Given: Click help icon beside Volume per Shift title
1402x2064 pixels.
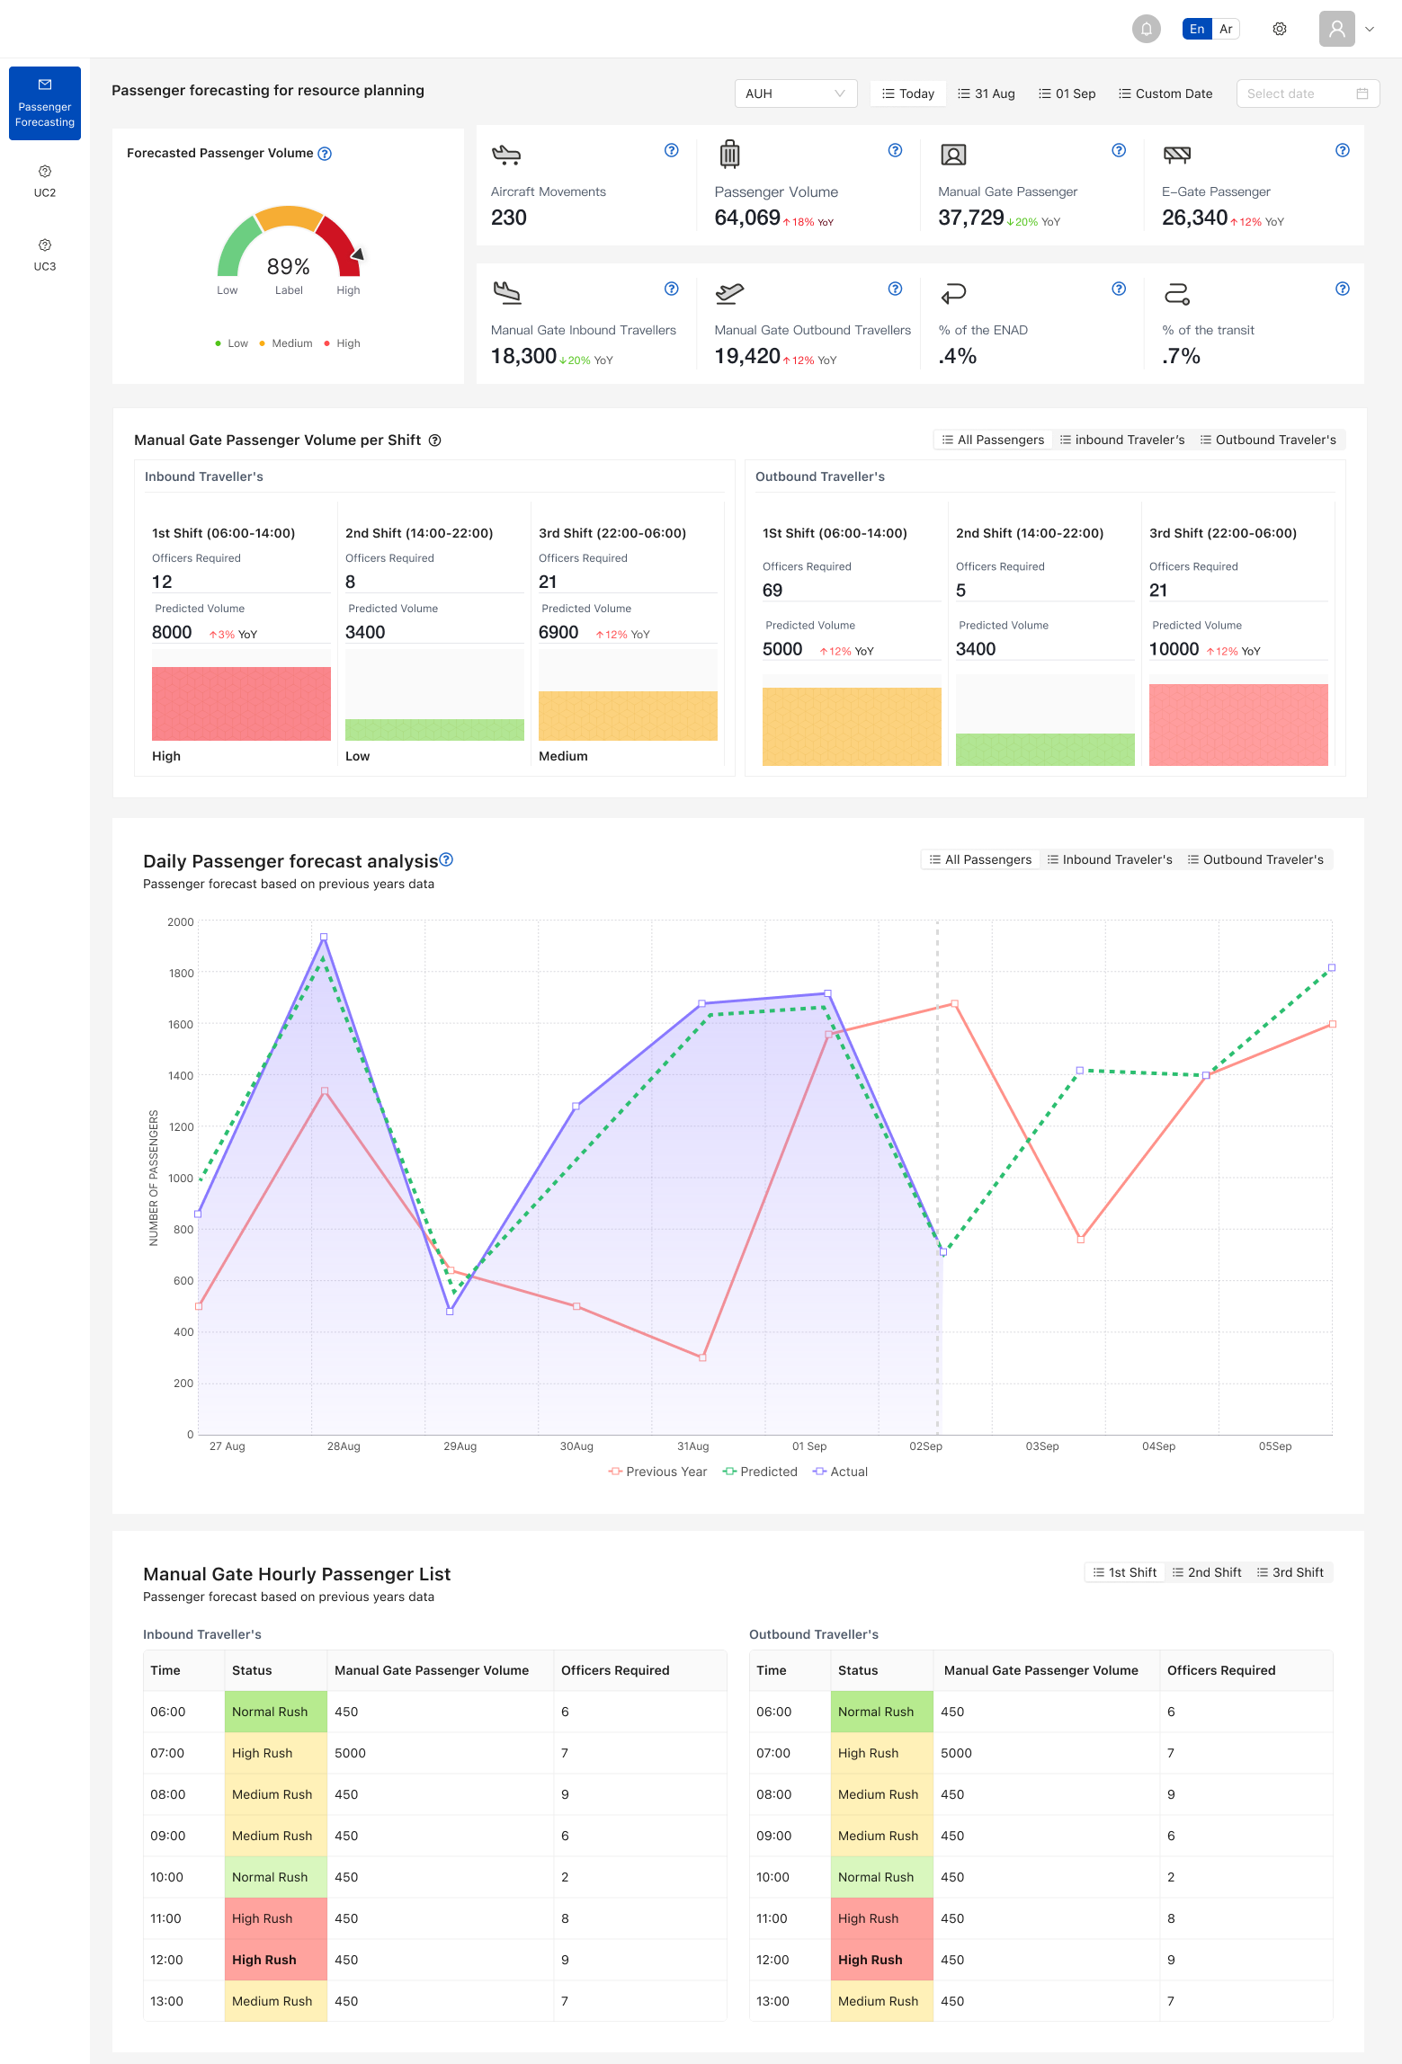Looking at the screenshot, I should (434, 440).
